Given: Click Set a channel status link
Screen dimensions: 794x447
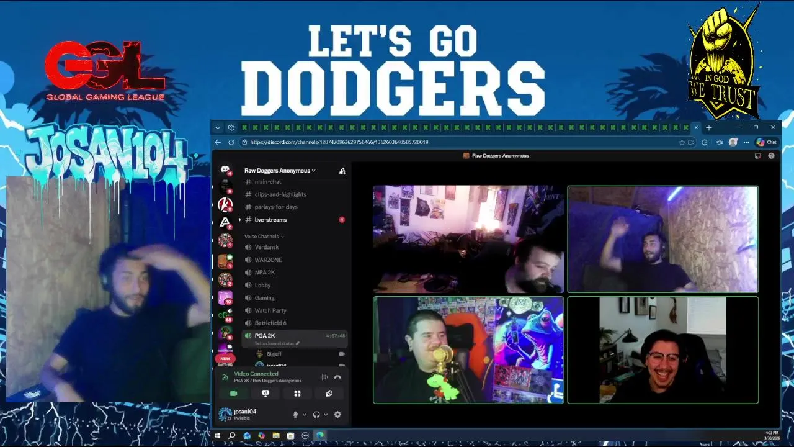Looking at the screenshot, I should point(277,343).
